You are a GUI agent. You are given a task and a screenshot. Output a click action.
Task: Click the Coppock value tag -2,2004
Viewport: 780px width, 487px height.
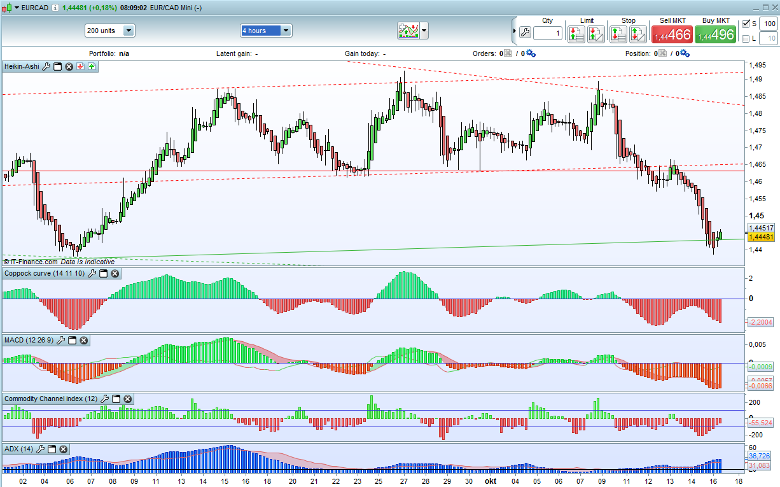point(761,322)
